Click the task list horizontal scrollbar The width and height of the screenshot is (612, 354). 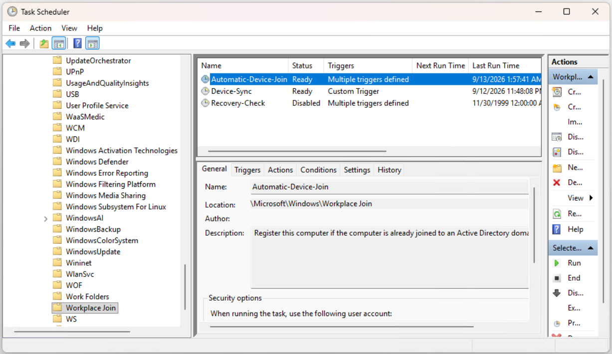click(297, 151)
